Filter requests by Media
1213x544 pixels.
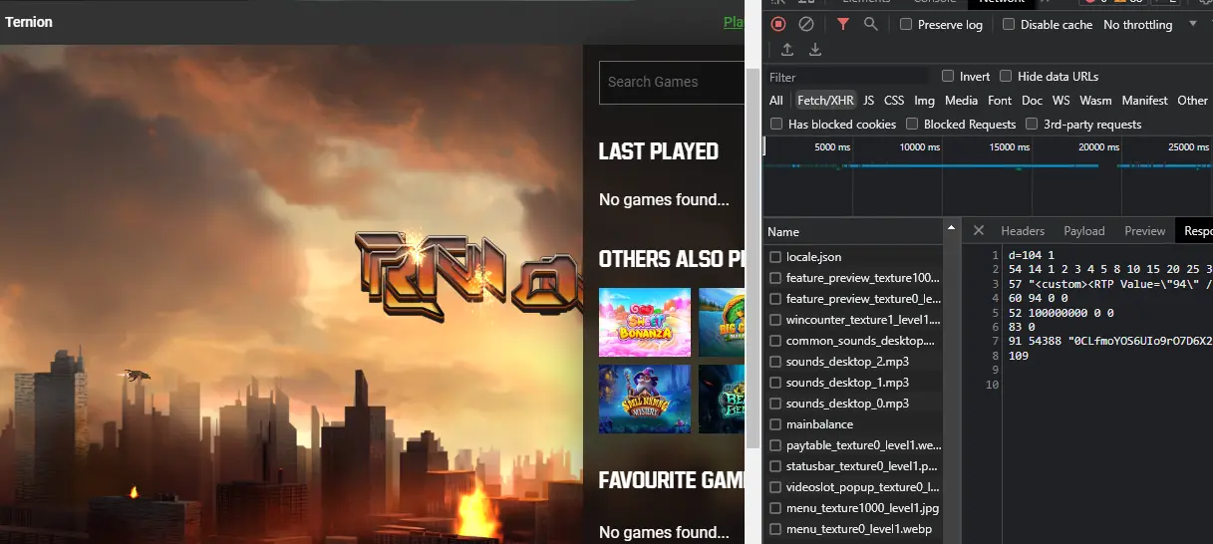[961, 101]
